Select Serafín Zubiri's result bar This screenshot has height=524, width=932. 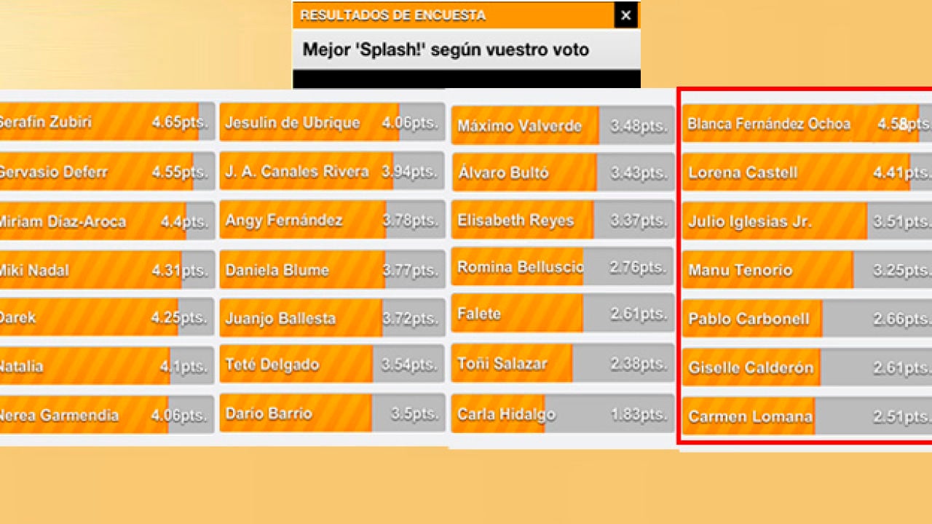pos(106,122)
